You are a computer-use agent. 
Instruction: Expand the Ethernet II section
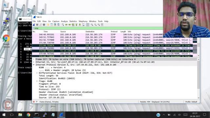[x=34, y=62]
